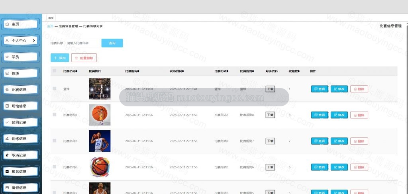This screenshot has width=408, height=194.
Task: Click the checked-box icon beside 报名信息
Action: pos(7,172)
